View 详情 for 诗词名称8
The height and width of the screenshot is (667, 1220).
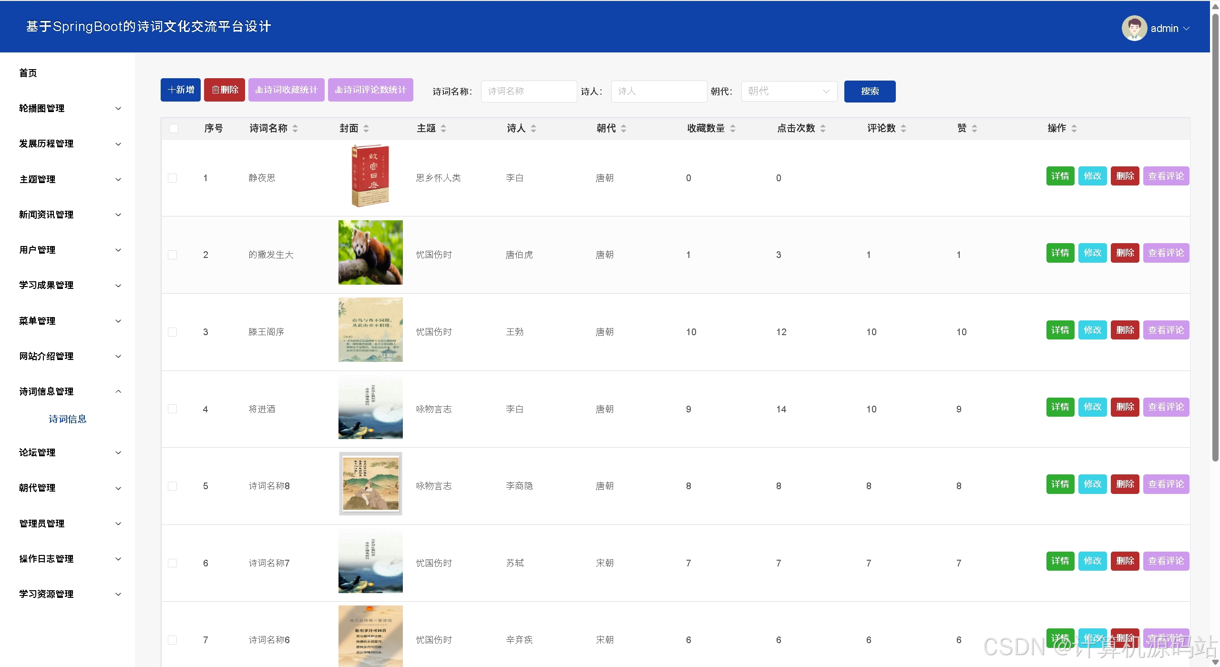pyautogui.click(x=1060, y=484)
